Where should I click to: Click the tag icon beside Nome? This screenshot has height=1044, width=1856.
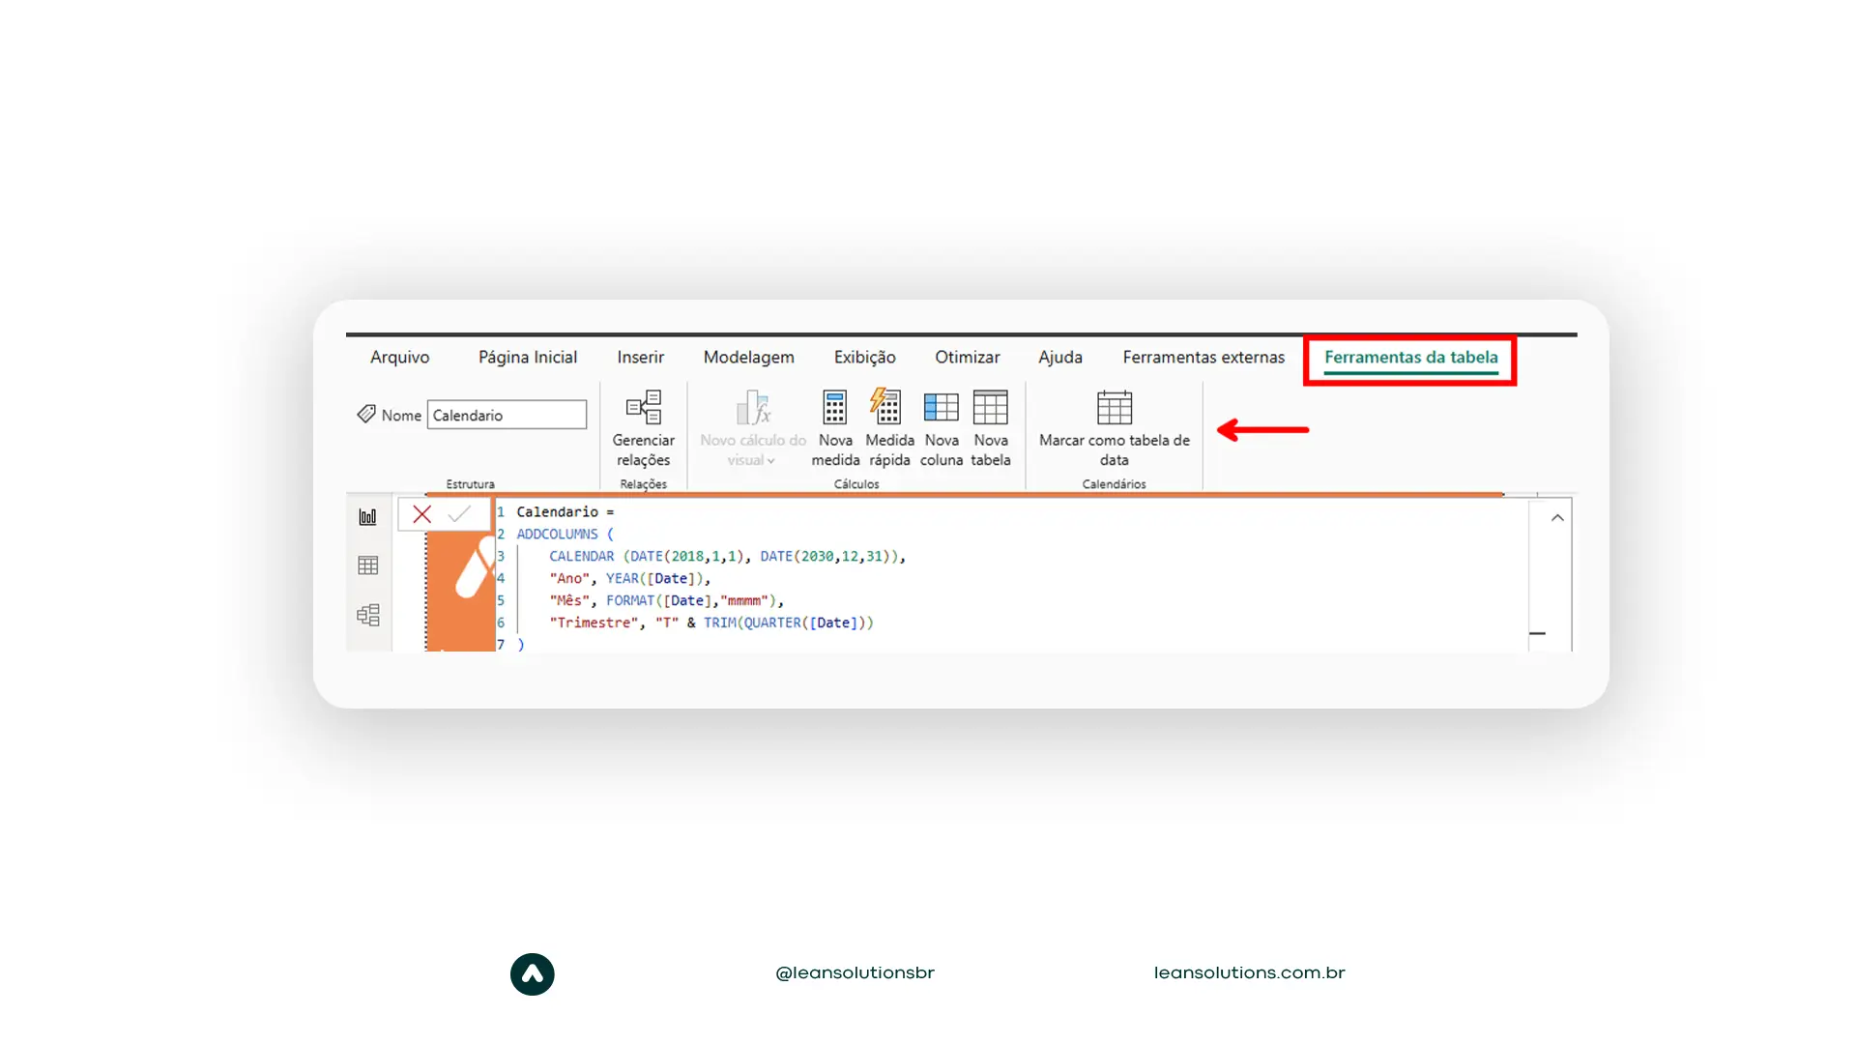point(365,414)
